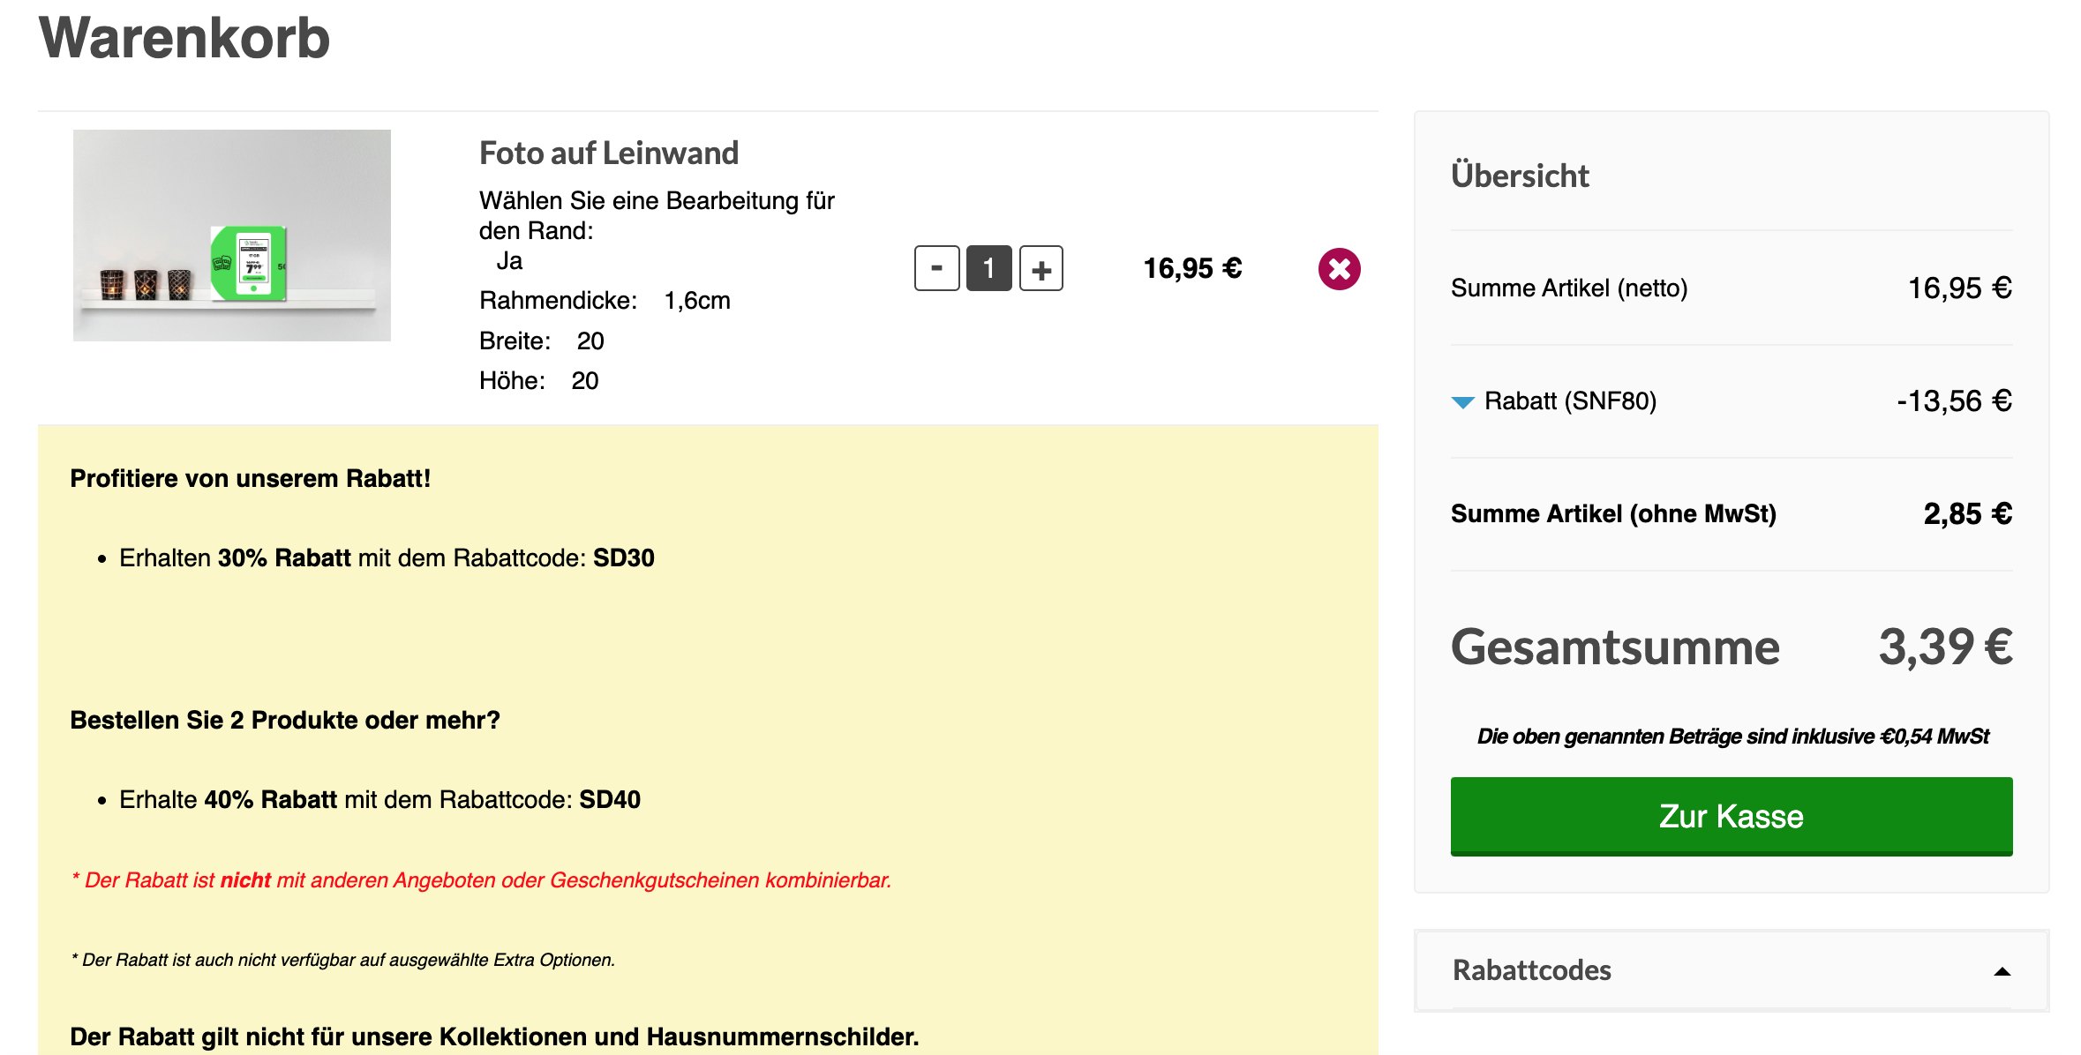Collapse the Rabattcodes panel arrow
Image resolution: width=2081 pixels, height=1055 pixels.
(x=2002, y=971)
